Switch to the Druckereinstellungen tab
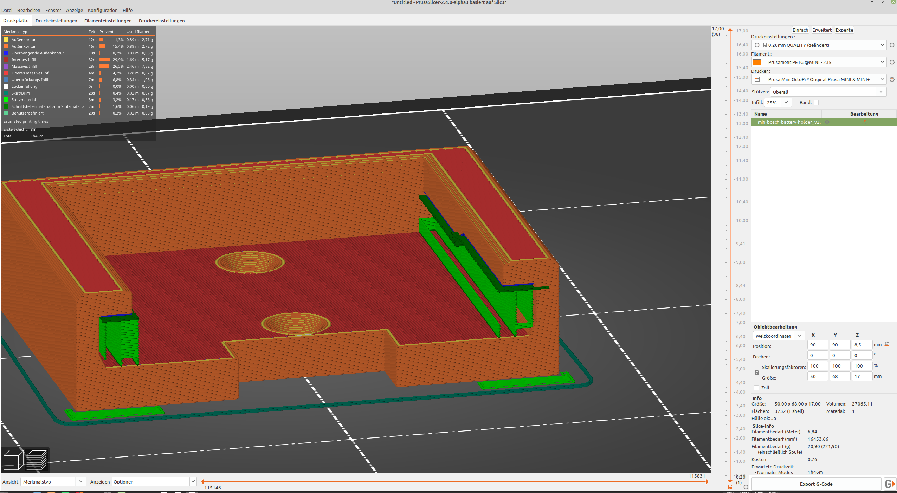 pos(162,21)
